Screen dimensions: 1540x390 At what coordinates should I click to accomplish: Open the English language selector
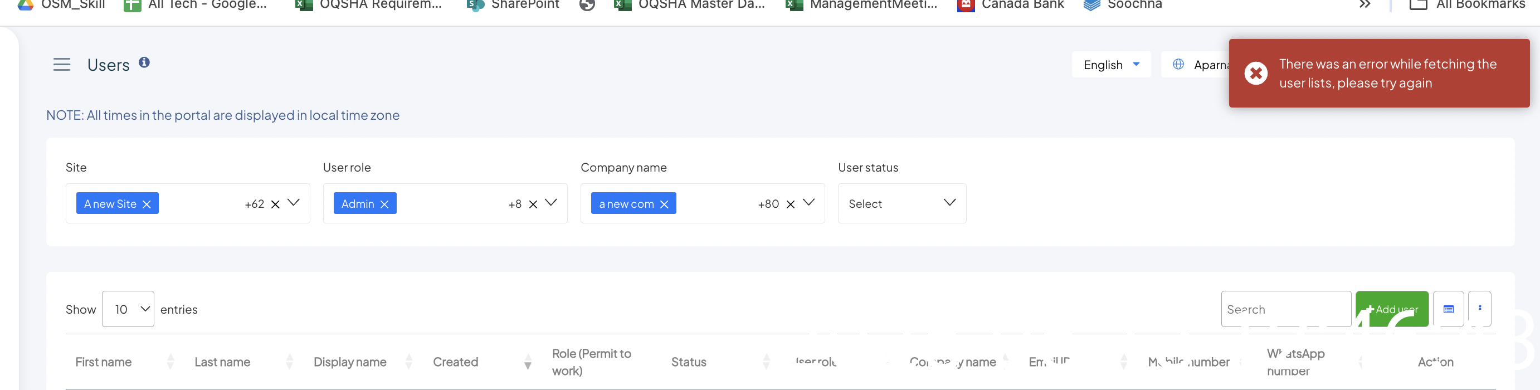1111,65
